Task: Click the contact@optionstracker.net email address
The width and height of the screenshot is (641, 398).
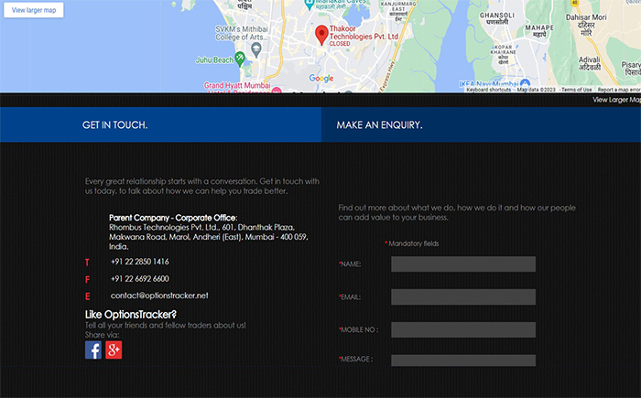Action: click(159, 296)
